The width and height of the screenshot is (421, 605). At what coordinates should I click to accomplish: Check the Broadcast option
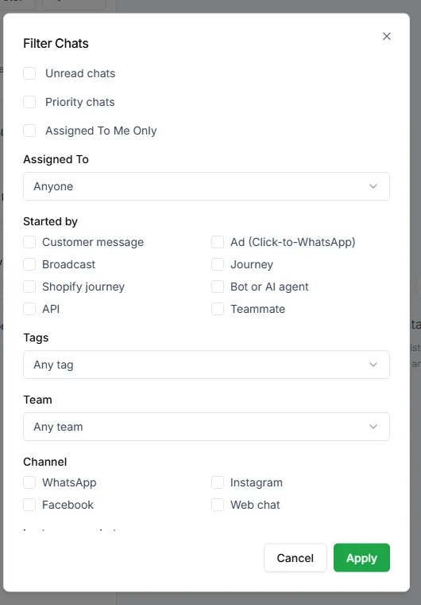point(29,264)
